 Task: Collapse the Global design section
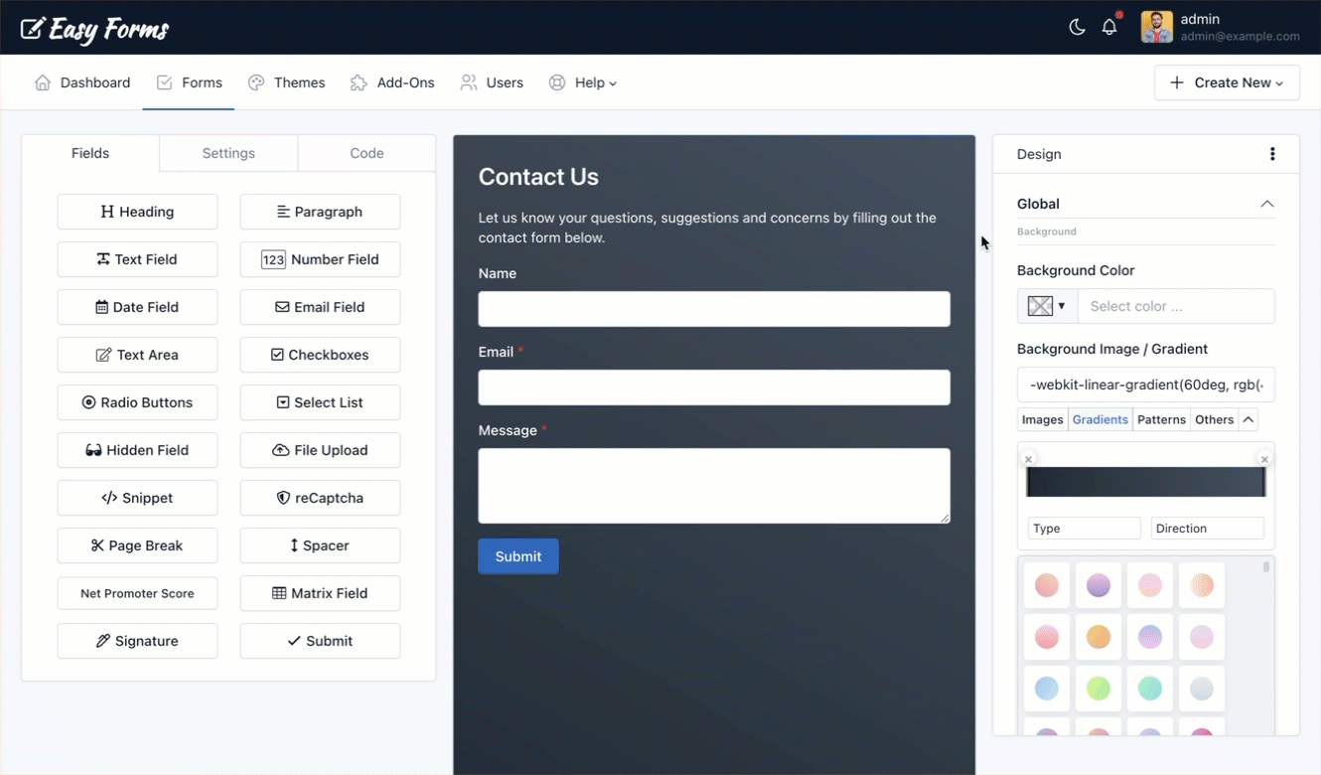(x=1267, y=204)
